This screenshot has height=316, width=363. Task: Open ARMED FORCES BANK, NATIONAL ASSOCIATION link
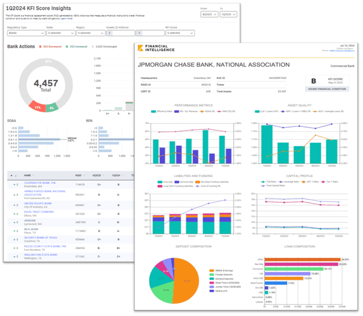point(45,193)
